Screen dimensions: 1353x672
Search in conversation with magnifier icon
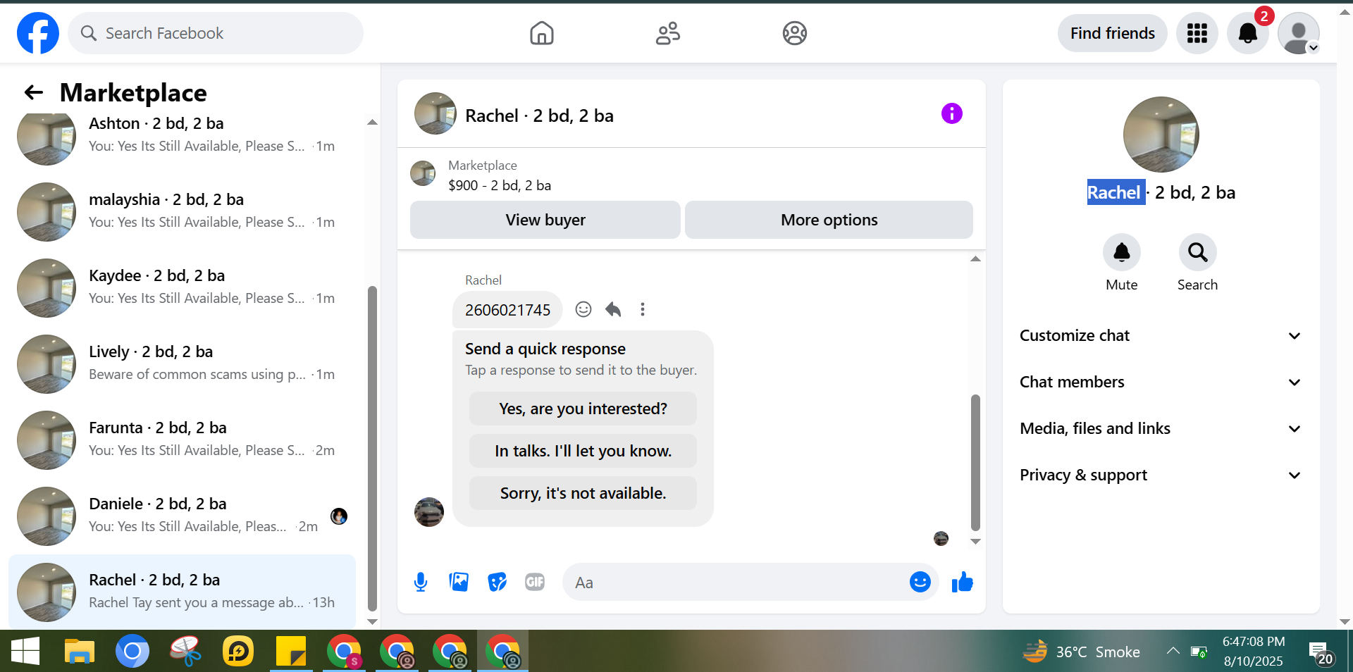pyautogui.click(x=1197, y=252)
